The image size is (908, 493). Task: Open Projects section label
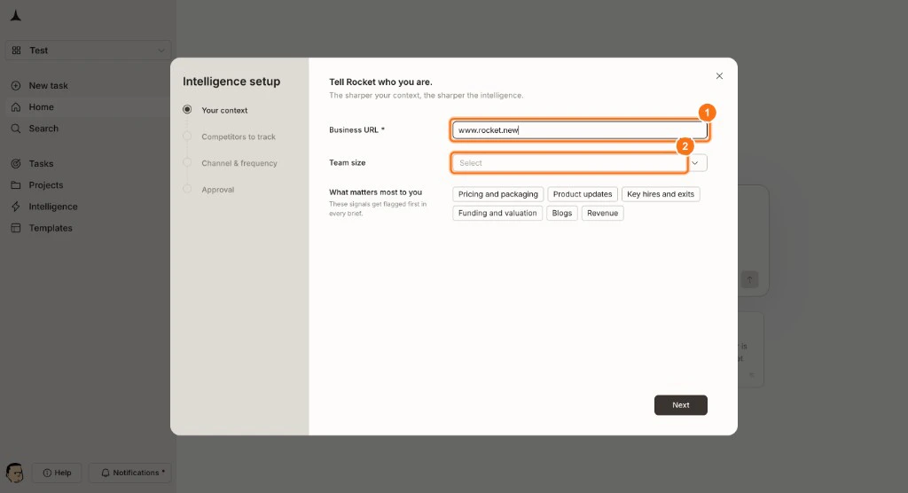point(46,185)
